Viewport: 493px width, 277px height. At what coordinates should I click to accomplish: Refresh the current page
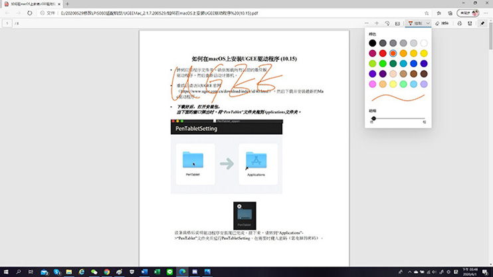pos(29,13)
